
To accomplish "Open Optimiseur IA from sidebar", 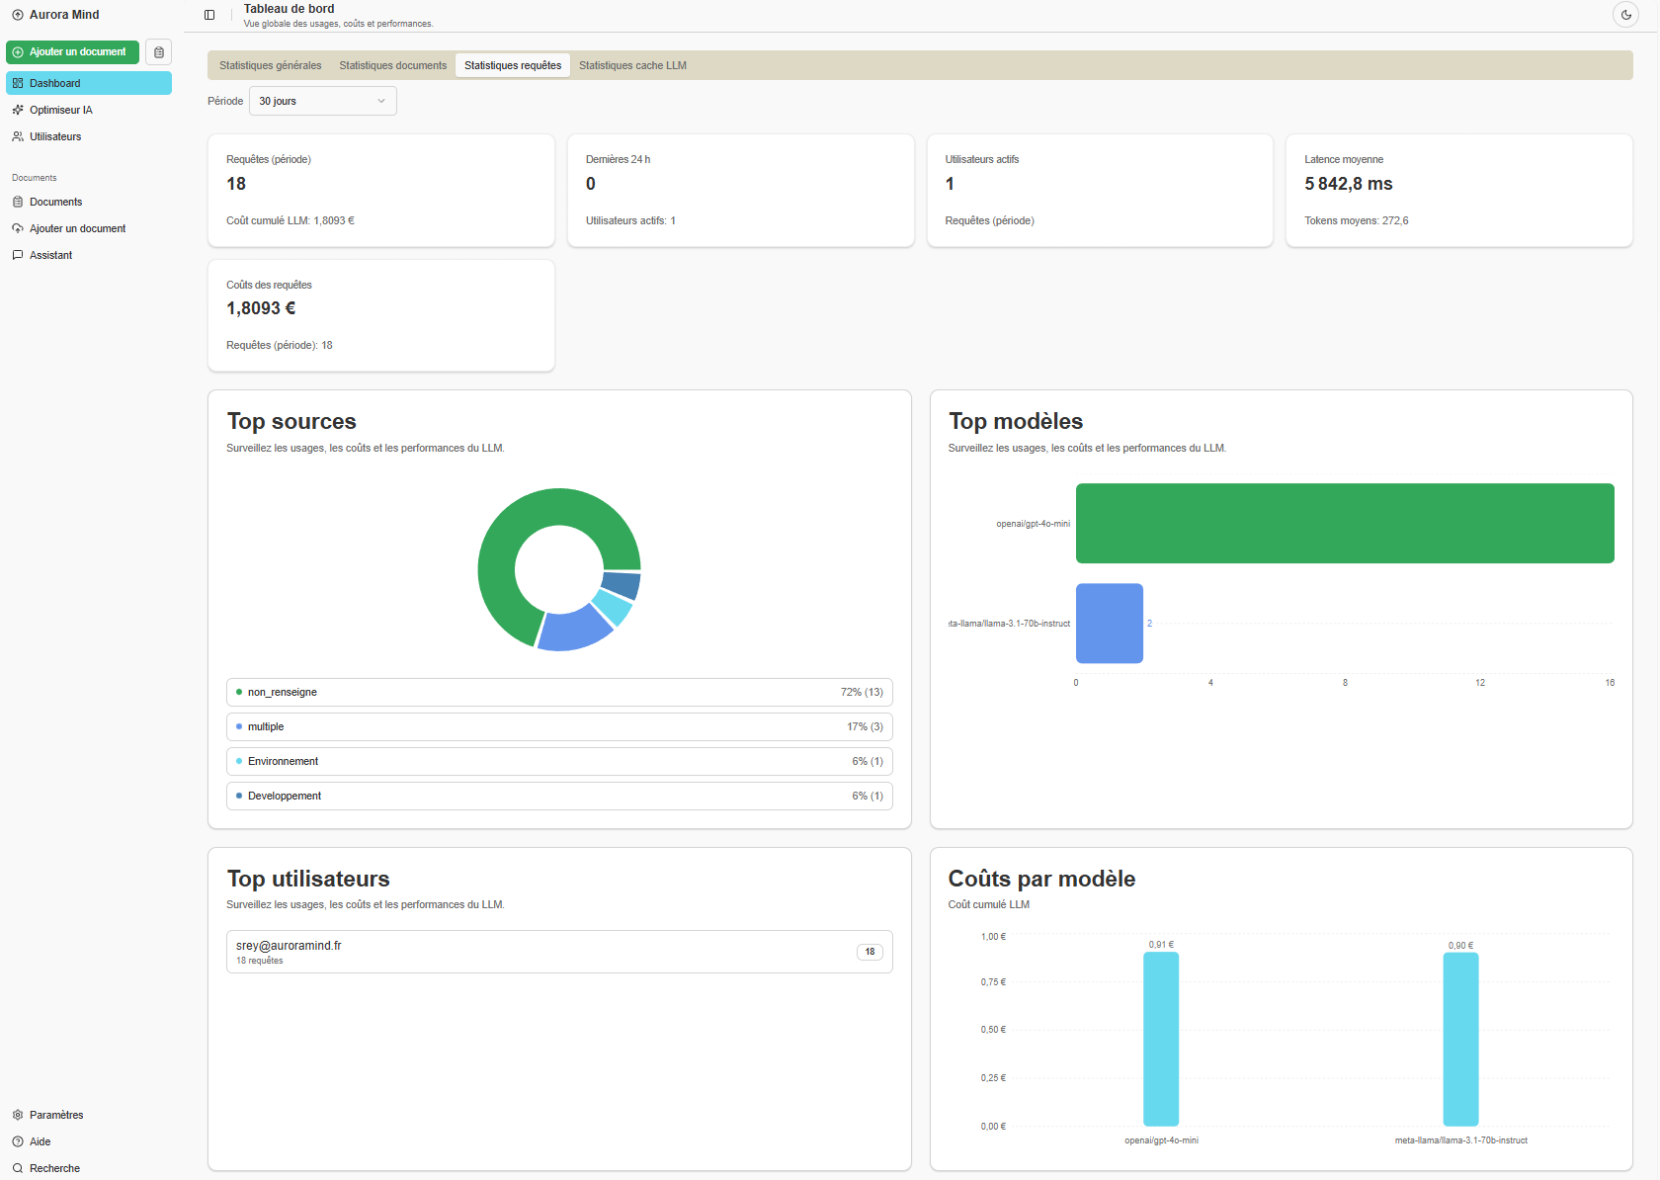I will pos(60,110).
